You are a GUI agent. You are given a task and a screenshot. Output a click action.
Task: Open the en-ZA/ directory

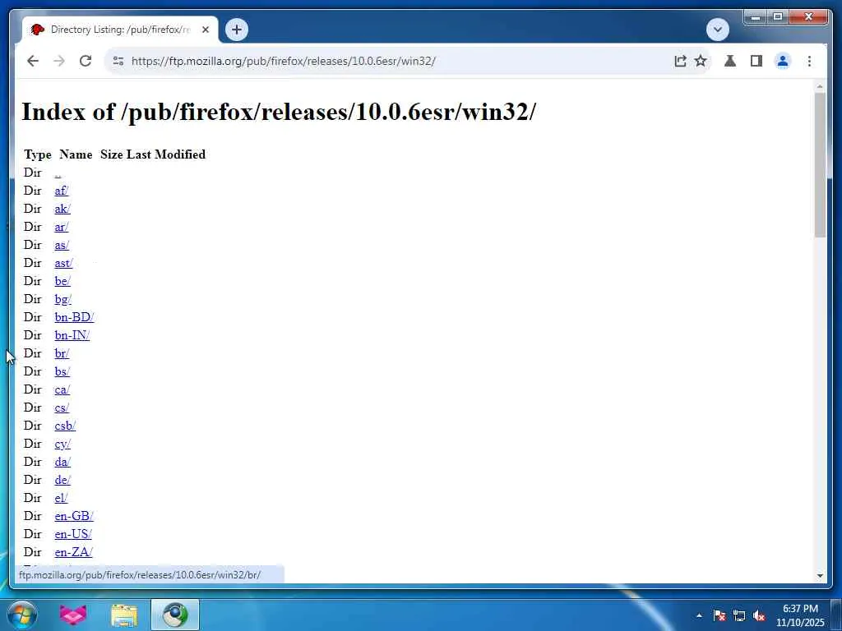coord(73,552)
